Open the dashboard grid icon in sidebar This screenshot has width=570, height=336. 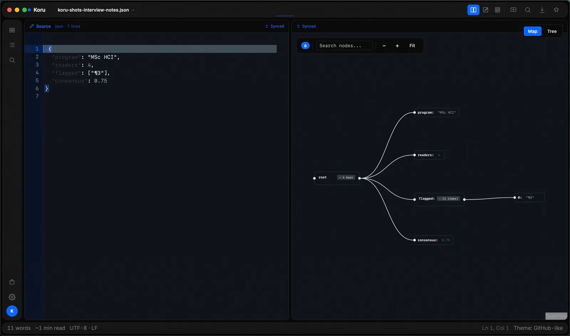[12, 30]
